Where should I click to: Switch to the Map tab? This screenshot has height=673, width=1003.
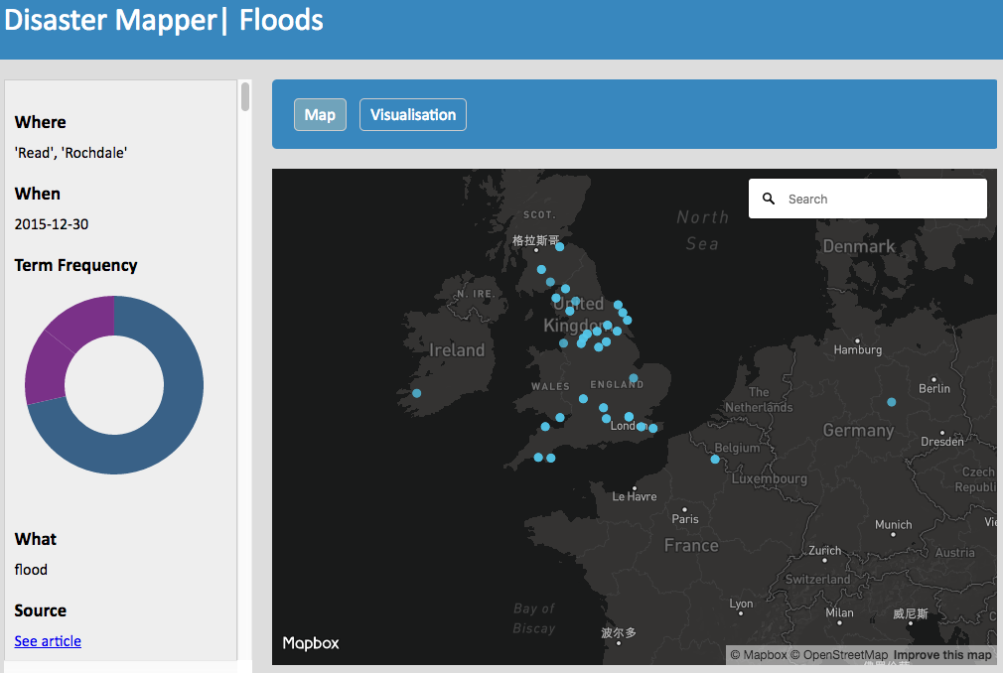click(x=320, y=115)
